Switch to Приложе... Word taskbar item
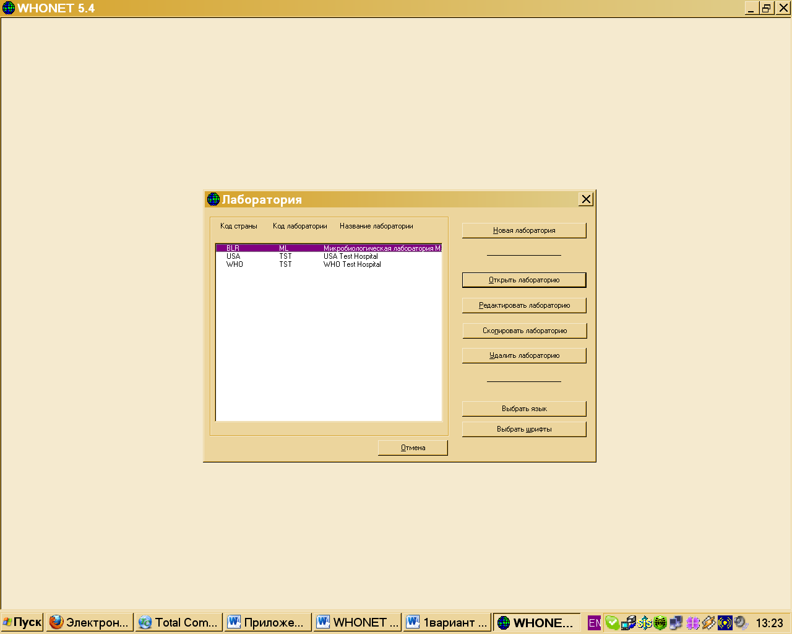The image size is (792, 634). 268,622
